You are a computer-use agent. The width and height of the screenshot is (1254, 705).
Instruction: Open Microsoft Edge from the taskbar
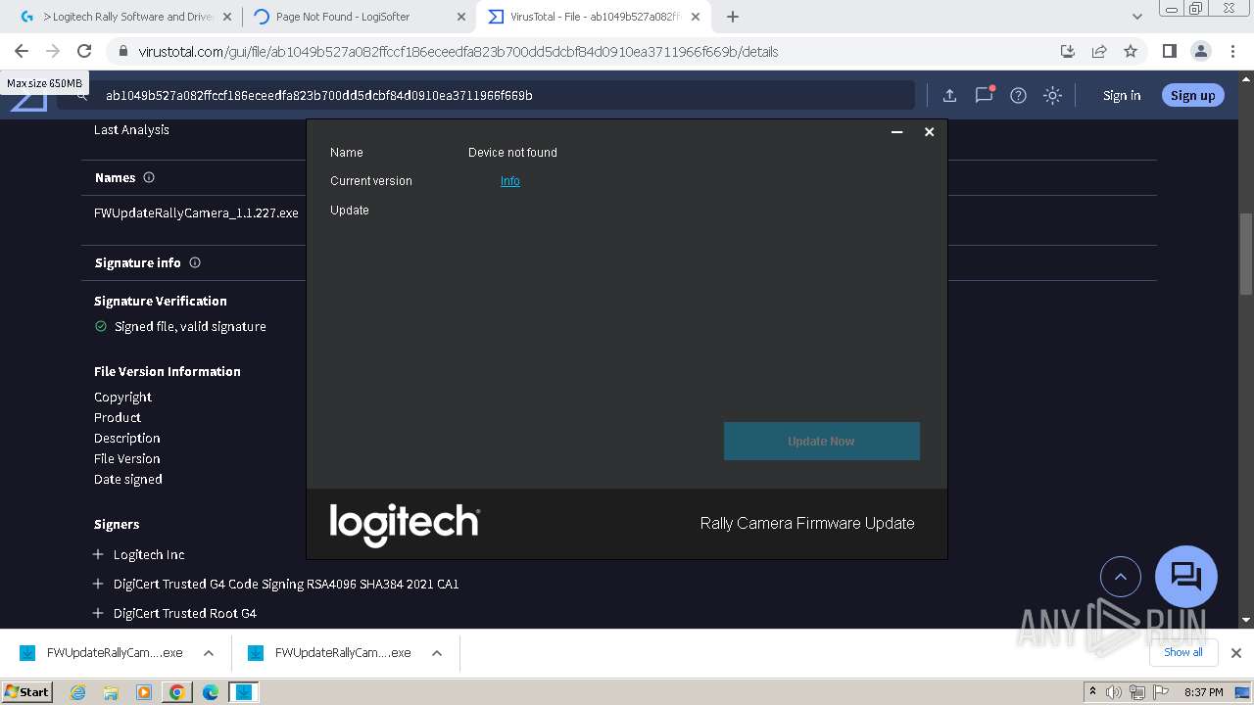210,692
